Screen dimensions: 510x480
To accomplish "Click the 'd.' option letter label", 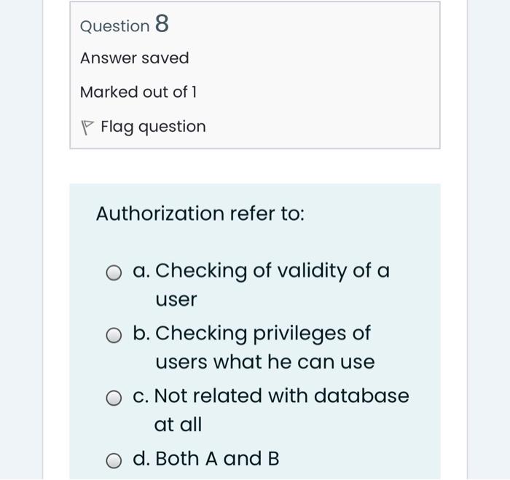I will (x=141, y=459).
